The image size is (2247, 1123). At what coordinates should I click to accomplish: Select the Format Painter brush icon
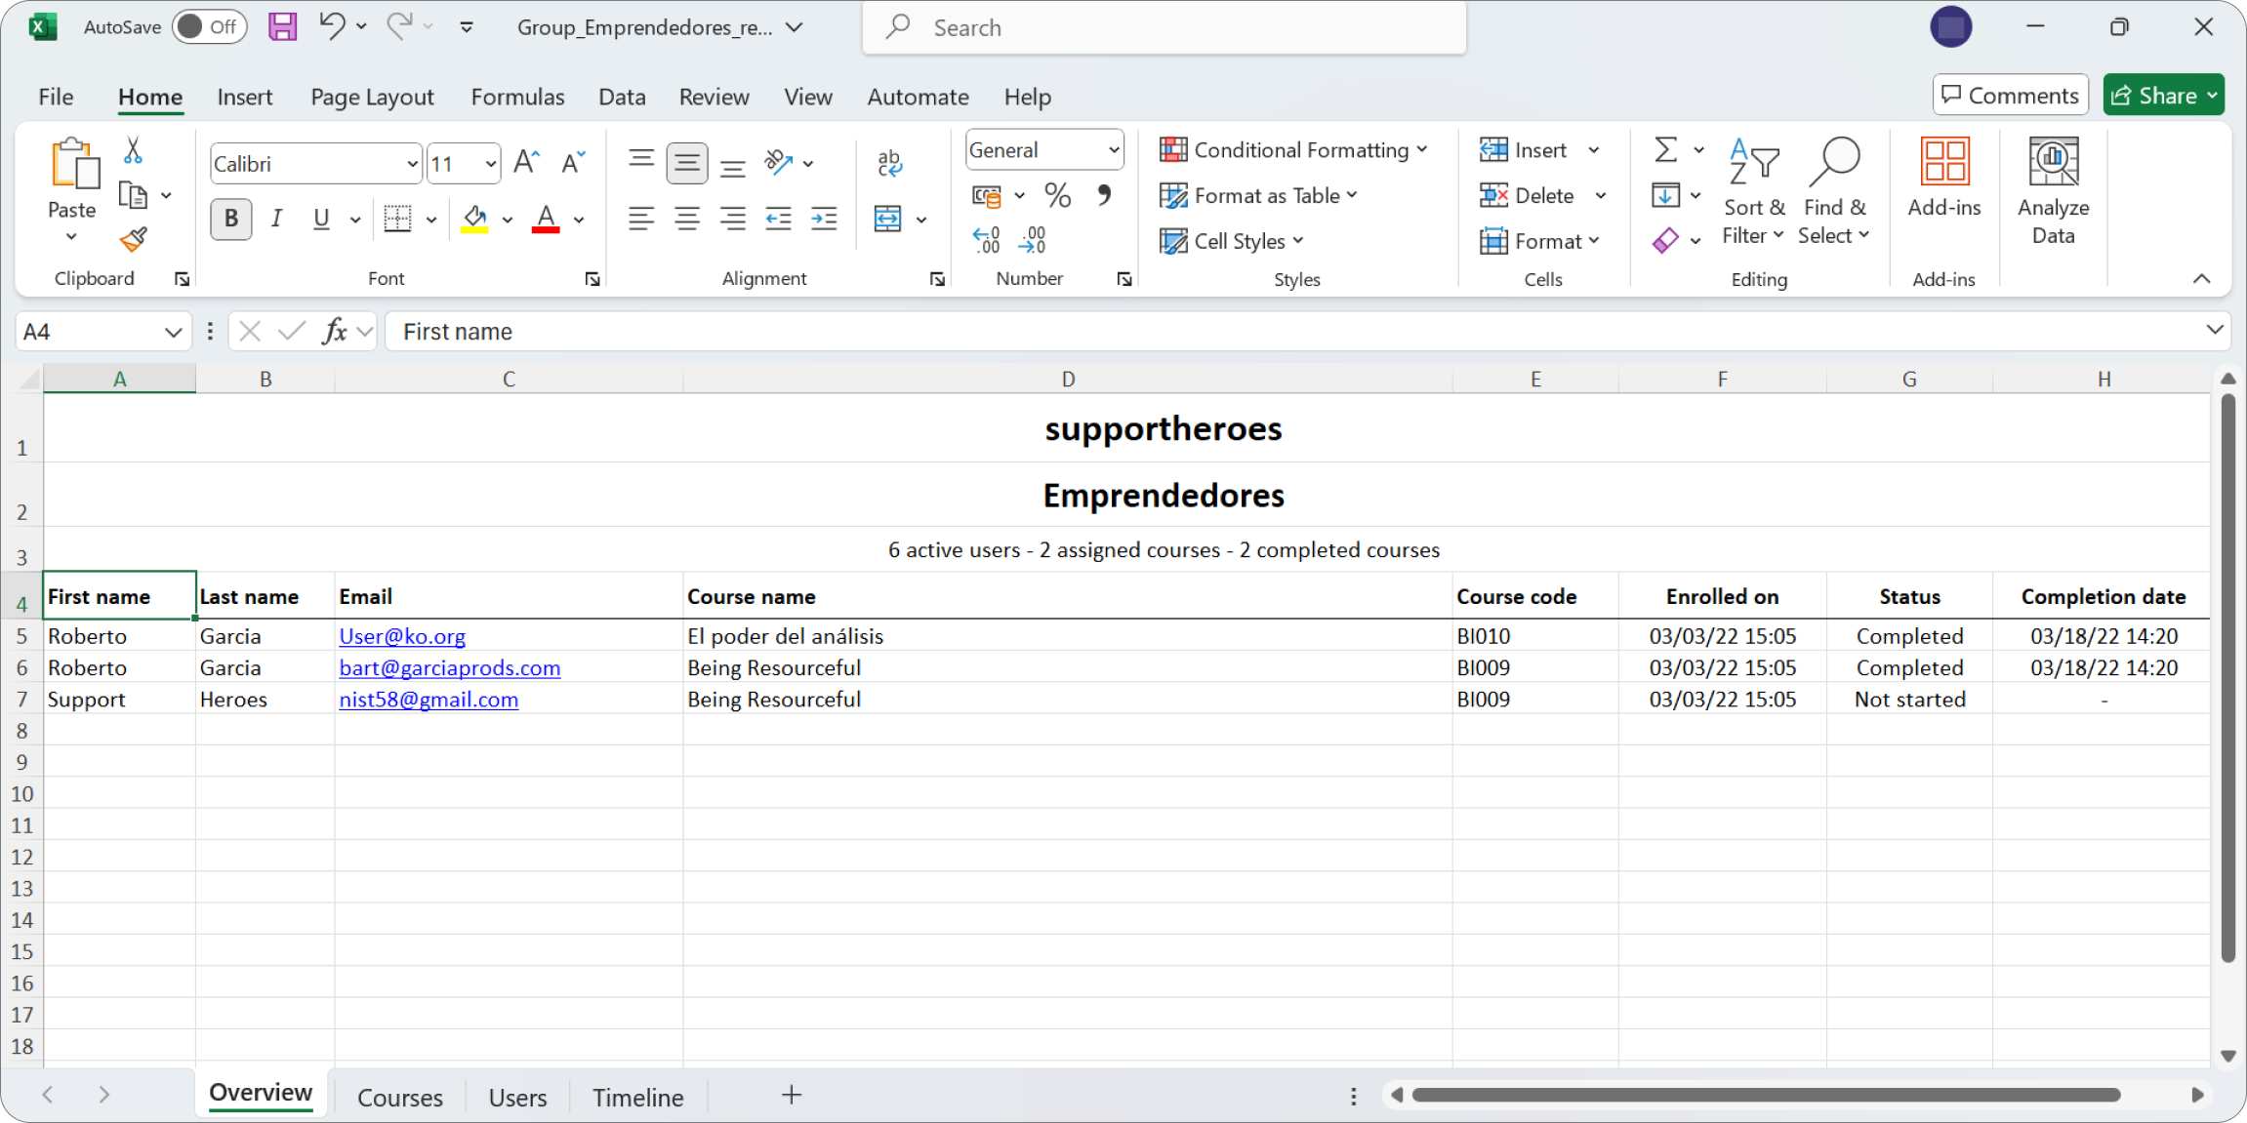[x=134, y=239]
